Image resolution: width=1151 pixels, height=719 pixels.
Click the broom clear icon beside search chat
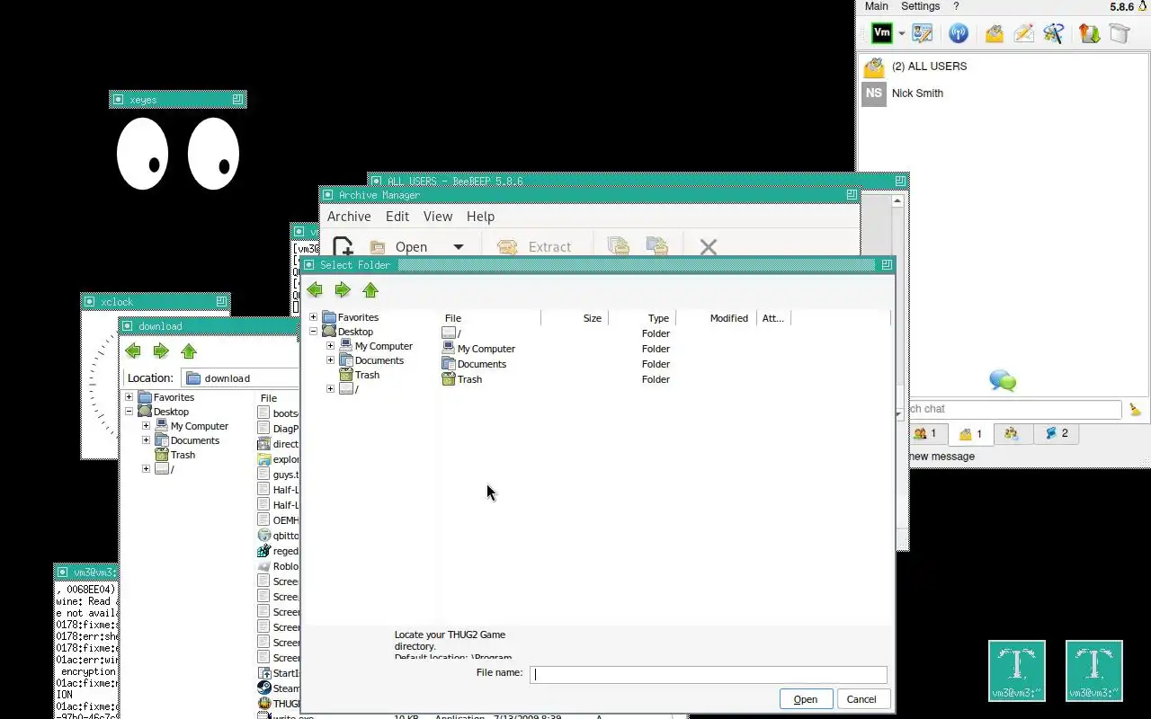[1136, 410]
